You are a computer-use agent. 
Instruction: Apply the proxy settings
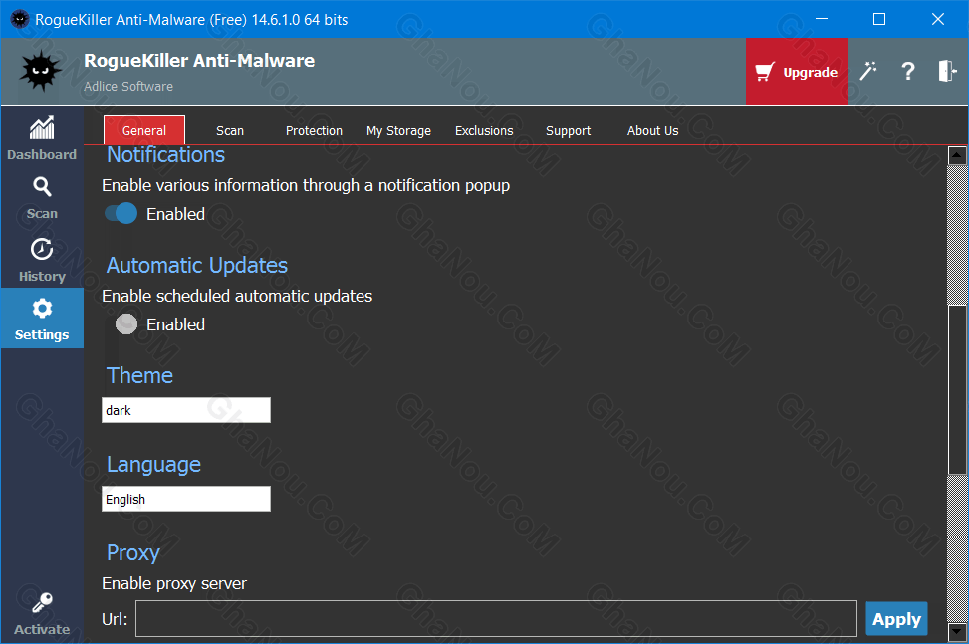[x=896, y=619]
